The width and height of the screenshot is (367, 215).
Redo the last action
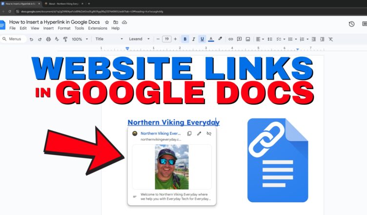click(x=40, y=39)
